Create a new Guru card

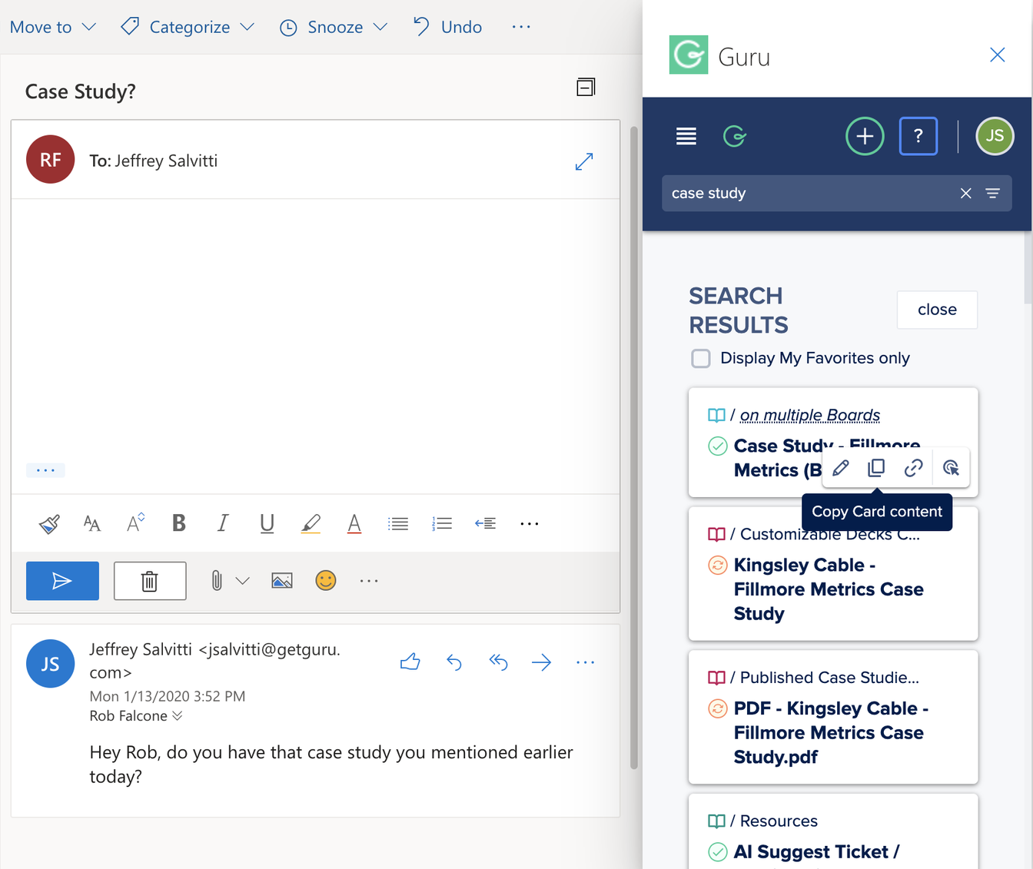[865, 136]
